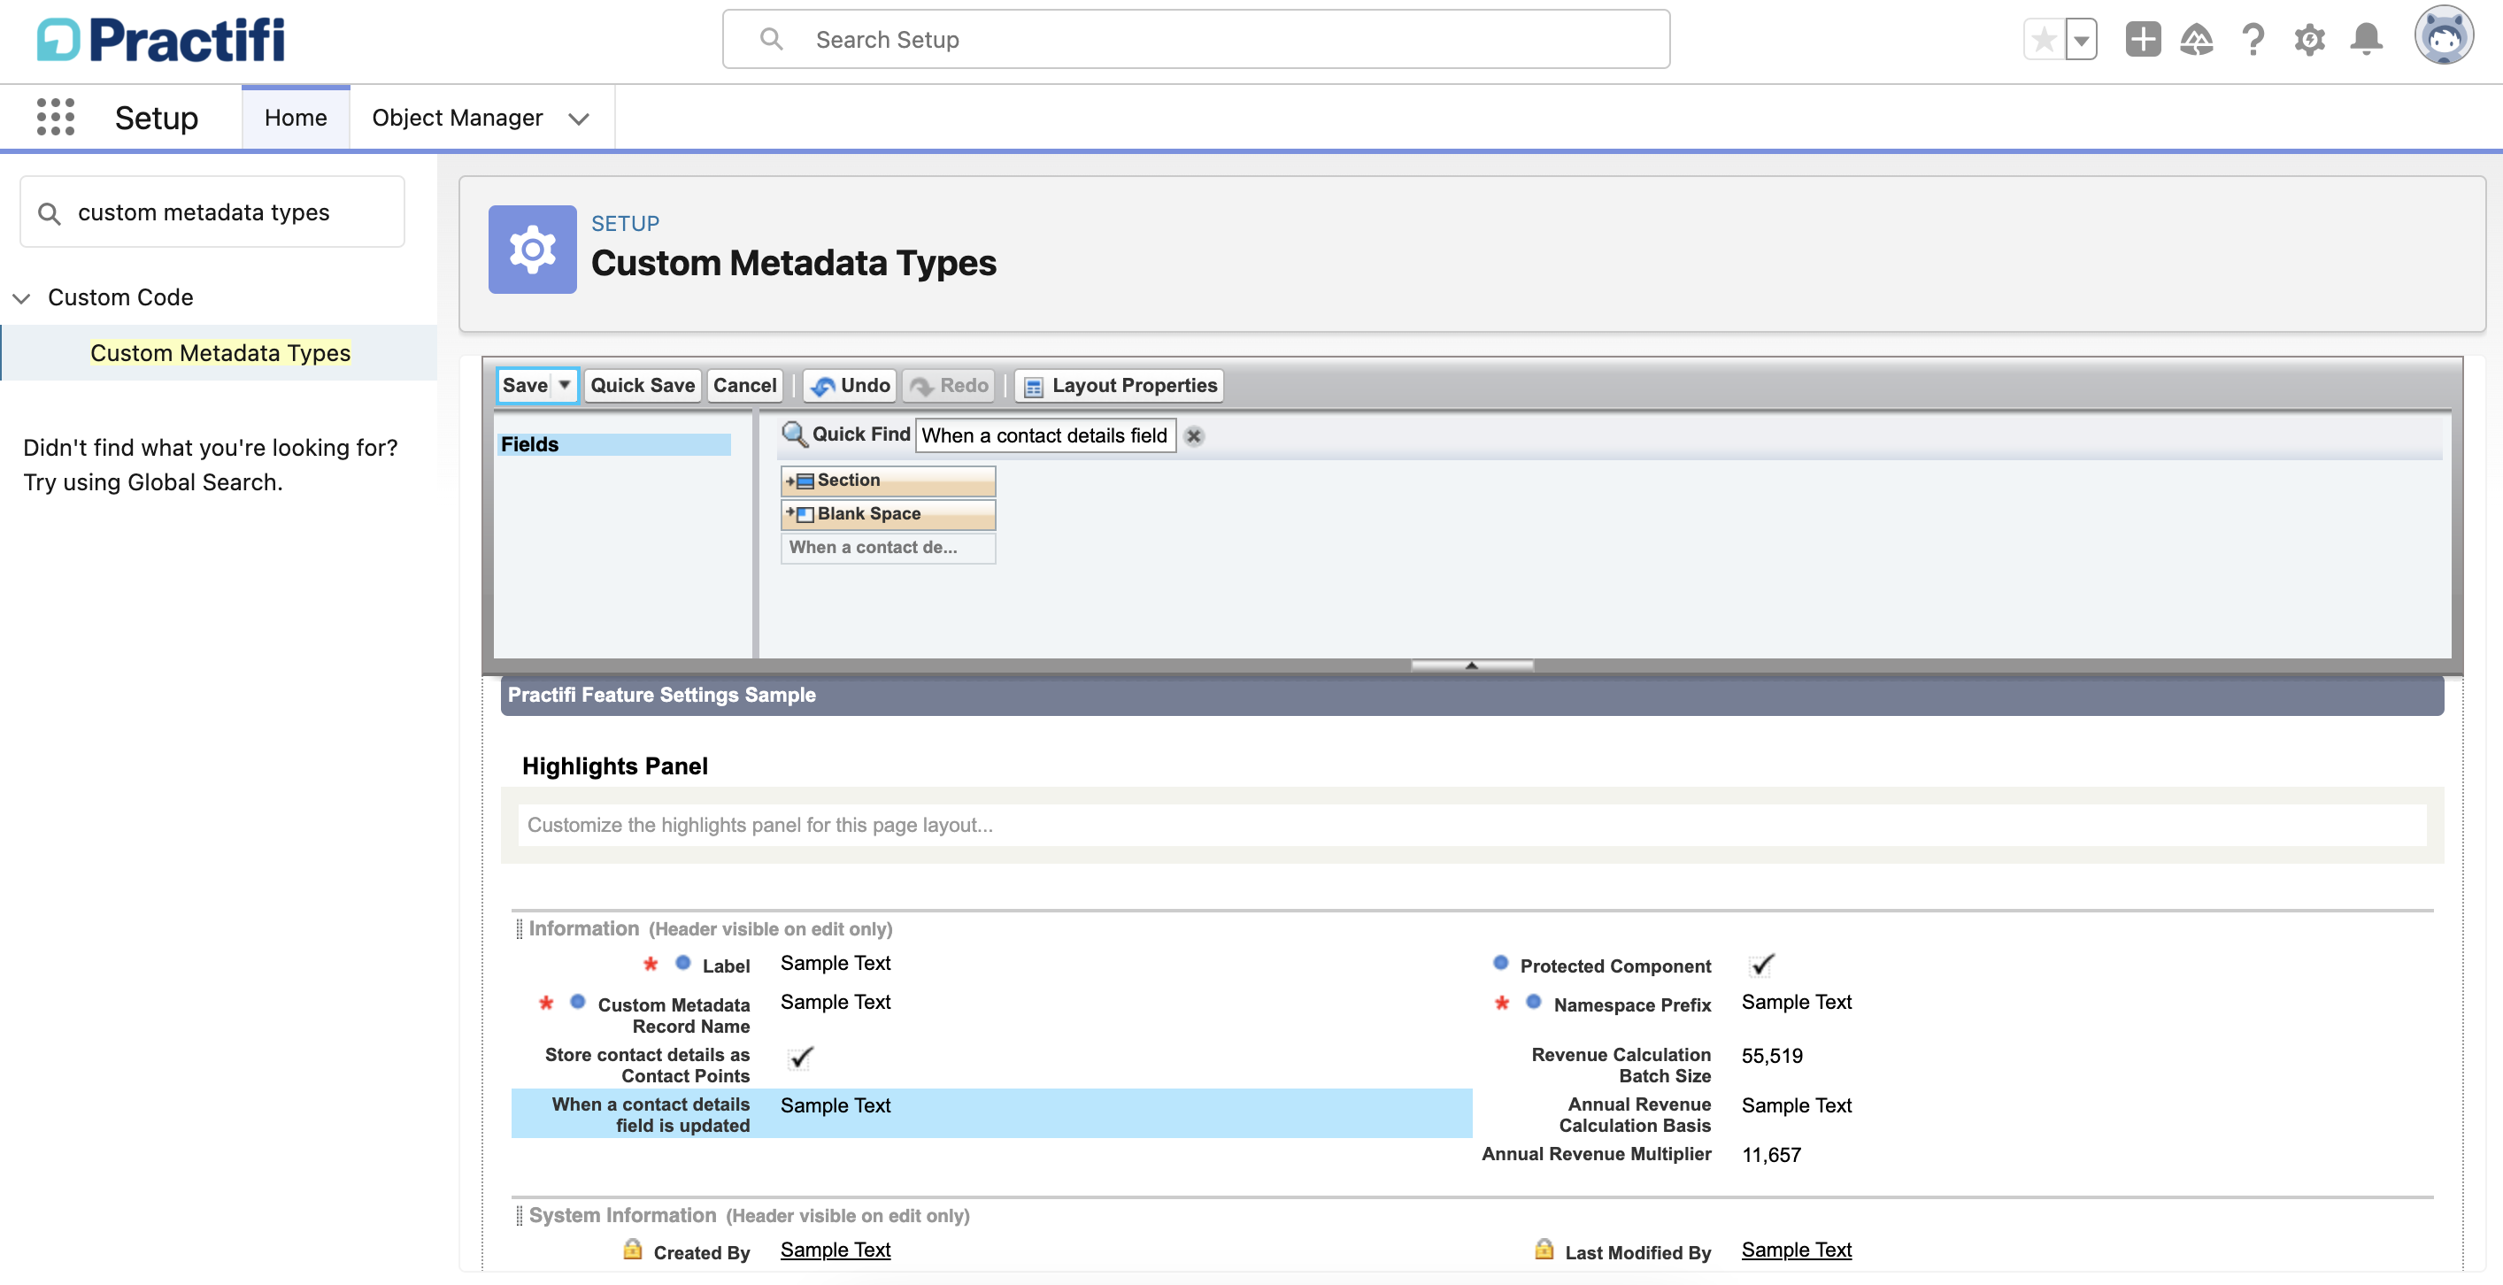Viewport: 2503px width, 1285px height.
Task: Click the Protected Component checkmark
Action: pos(1761,965)
